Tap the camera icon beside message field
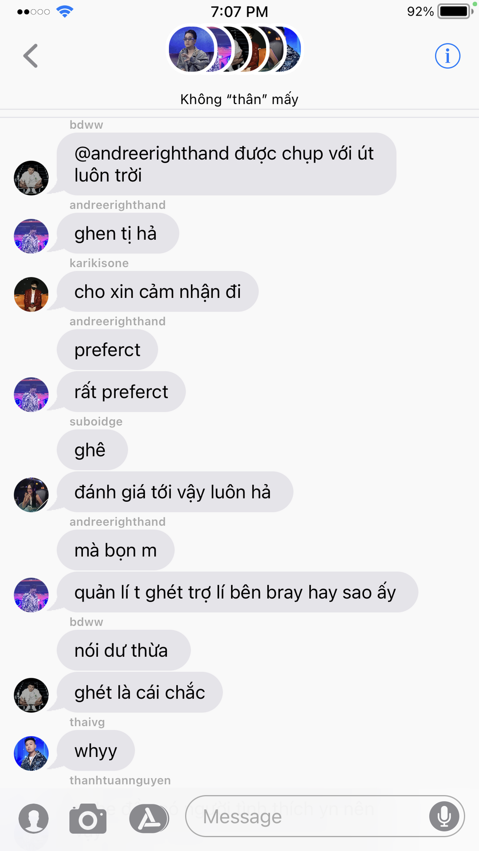This screenshot has width=479, height=851. point(88,818)
